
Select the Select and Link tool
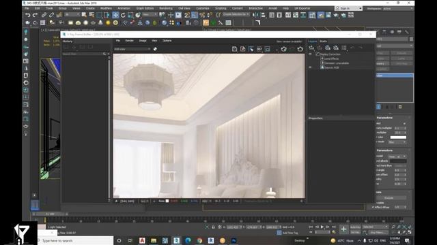44,15
